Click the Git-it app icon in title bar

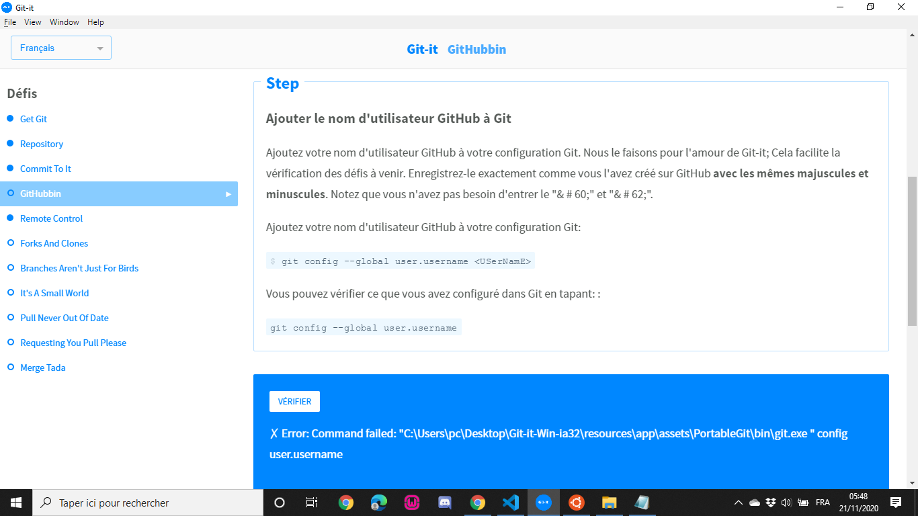[7, 7]
